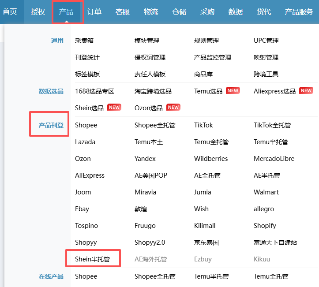Switch to the 订单 tab
This screenshot has width=319, height=287.
pyautogui.click(x=94, y=12)
